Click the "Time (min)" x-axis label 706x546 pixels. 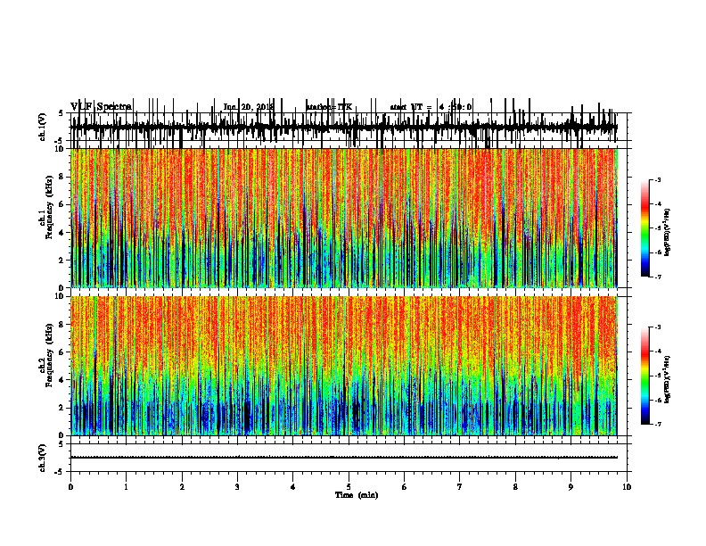click(357, 495)
